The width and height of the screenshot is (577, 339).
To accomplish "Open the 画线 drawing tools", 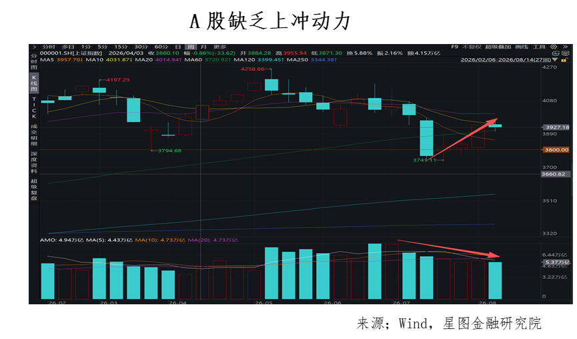I will point(522,47).
